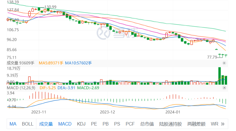
Task: Click the MA10:57602手 volume label
Action: coord(78,63)
